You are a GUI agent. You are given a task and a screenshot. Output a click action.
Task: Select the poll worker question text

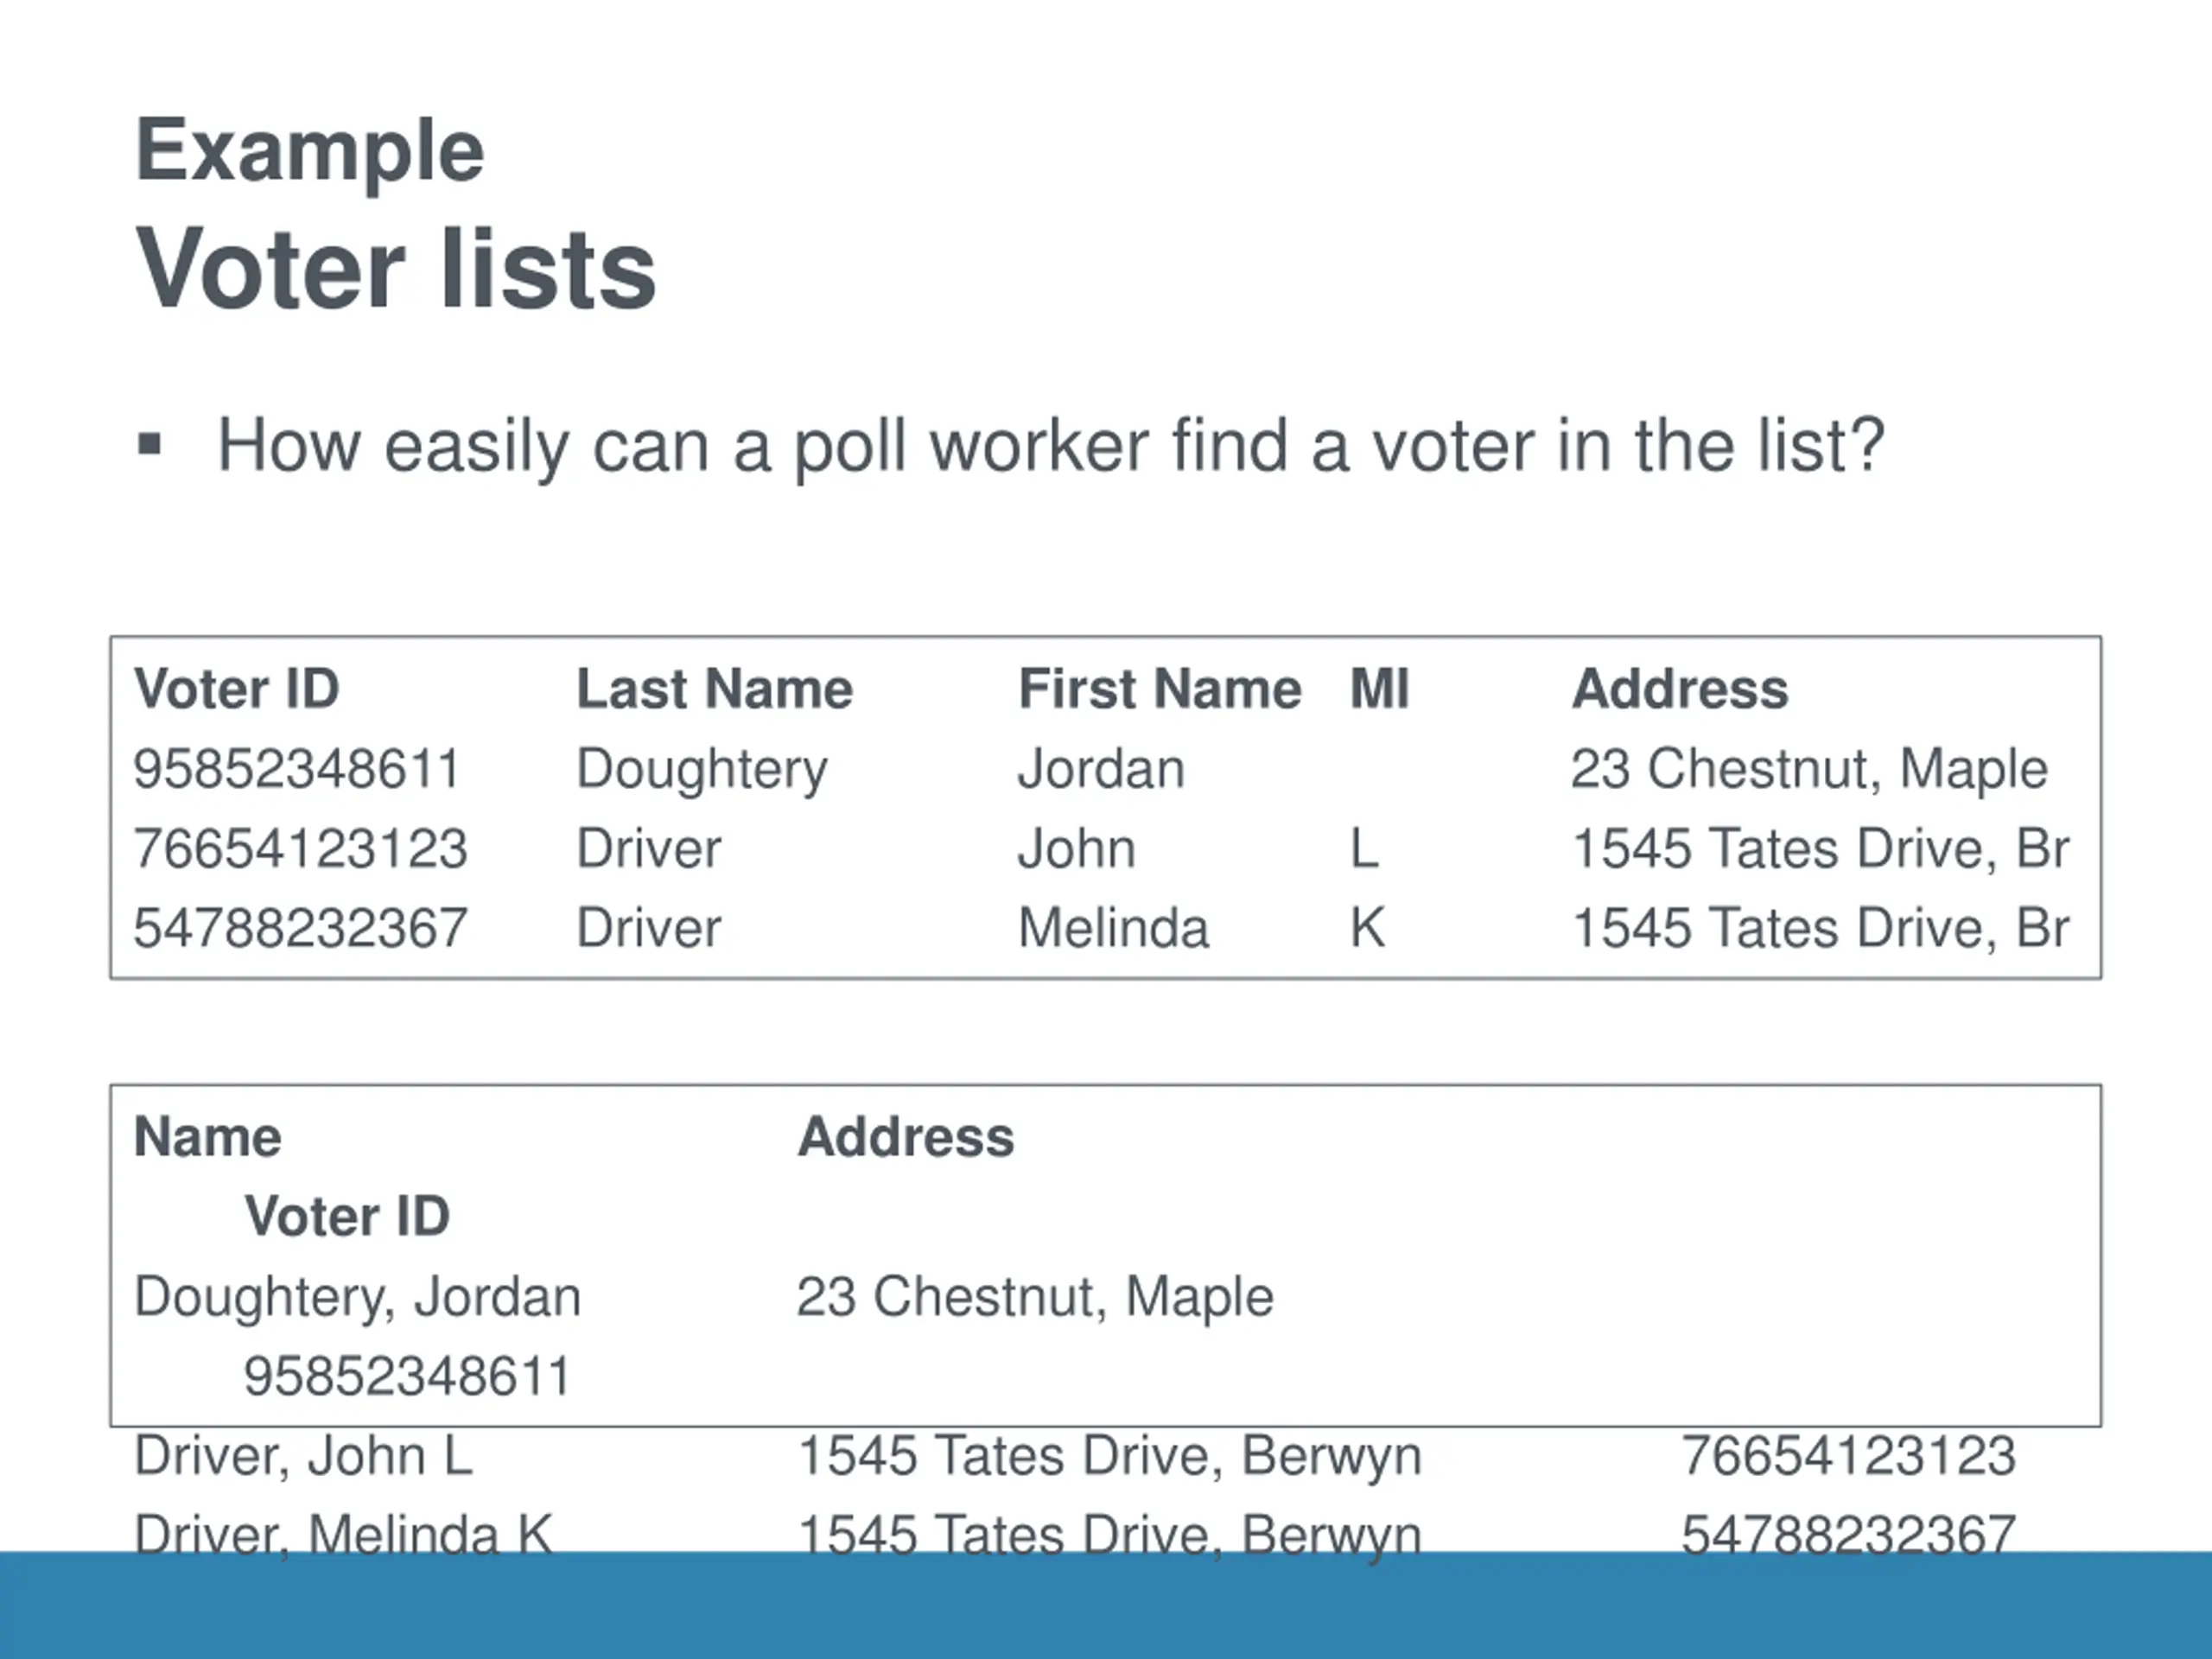click(1051, 447)
